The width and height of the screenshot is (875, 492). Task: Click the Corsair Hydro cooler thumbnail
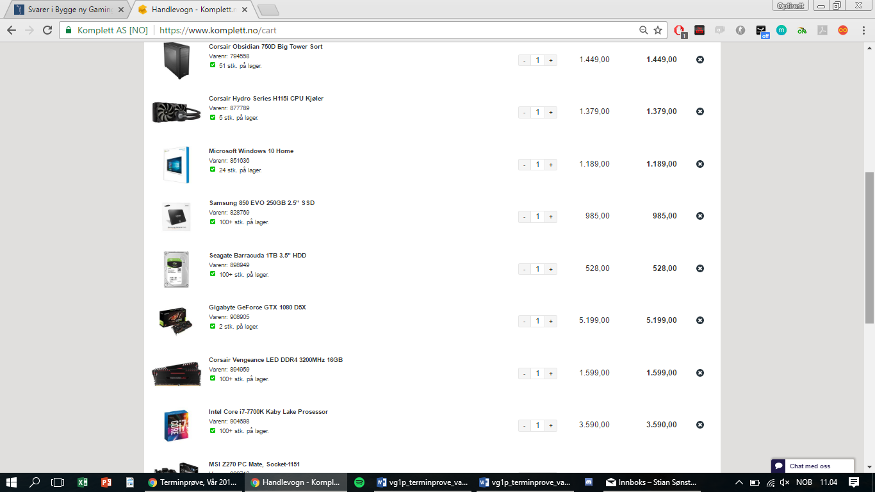tap(176, 112)
